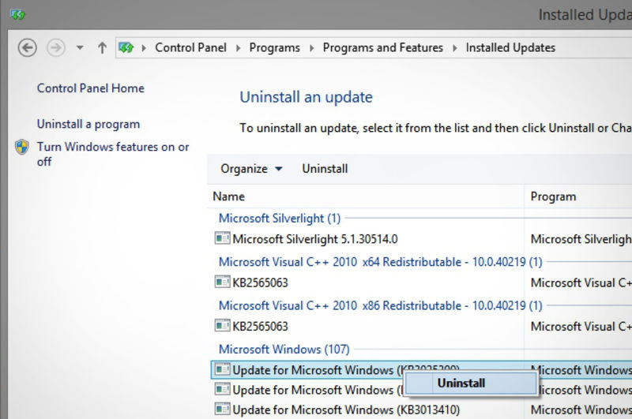Select Update for Microsoft Windows (KB3013410)

tap(346, 410)
